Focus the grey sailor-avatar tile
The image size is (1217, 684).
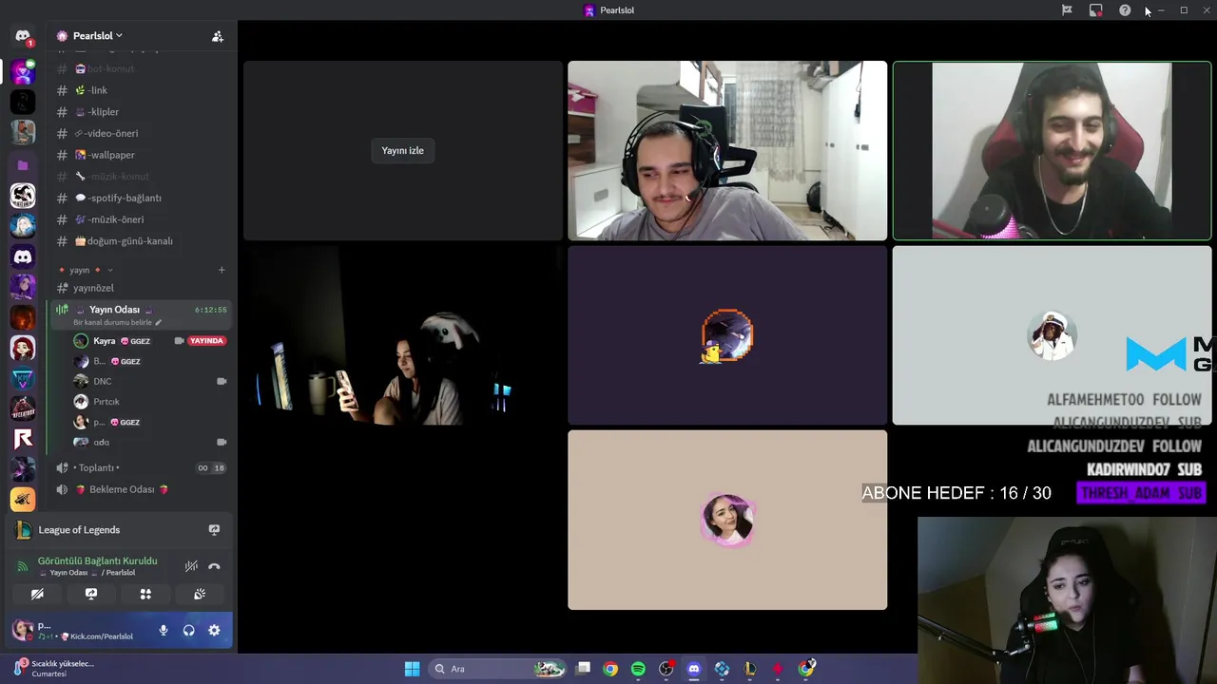(1052, 335)
